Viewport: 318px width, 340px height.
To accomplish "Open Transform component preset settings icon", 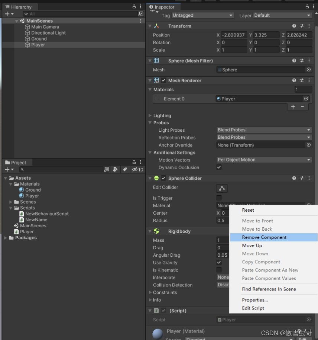I will click(x=302, y=26).
